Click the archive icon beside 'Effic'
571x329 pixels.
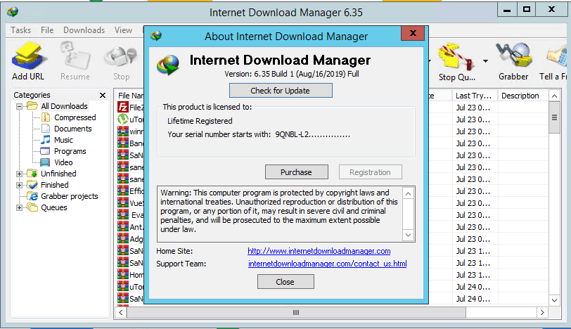[123, 191]
